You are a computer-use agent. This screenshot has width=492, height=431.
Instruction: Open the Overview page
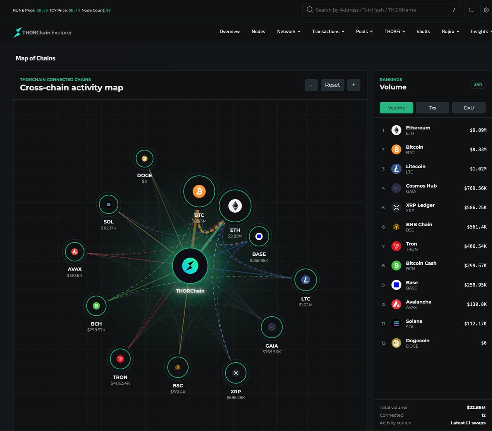[230, 32]
